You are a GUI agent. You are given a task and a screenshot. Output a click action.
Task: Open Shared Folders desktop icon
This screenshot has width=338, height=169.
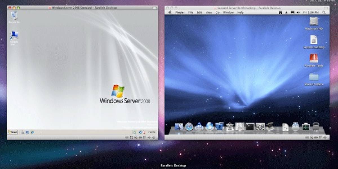tap(314, 79)
